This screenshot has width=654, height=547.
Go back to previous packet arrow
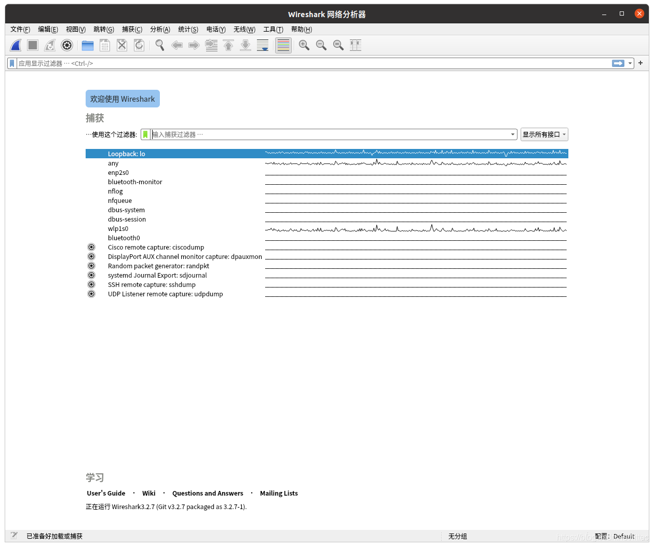pyautogui.click(x=177, y=45)
